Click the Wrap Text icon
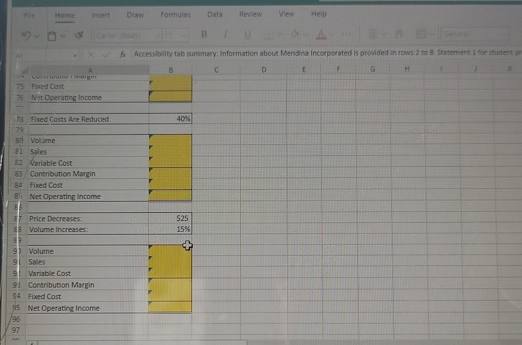 399,34
